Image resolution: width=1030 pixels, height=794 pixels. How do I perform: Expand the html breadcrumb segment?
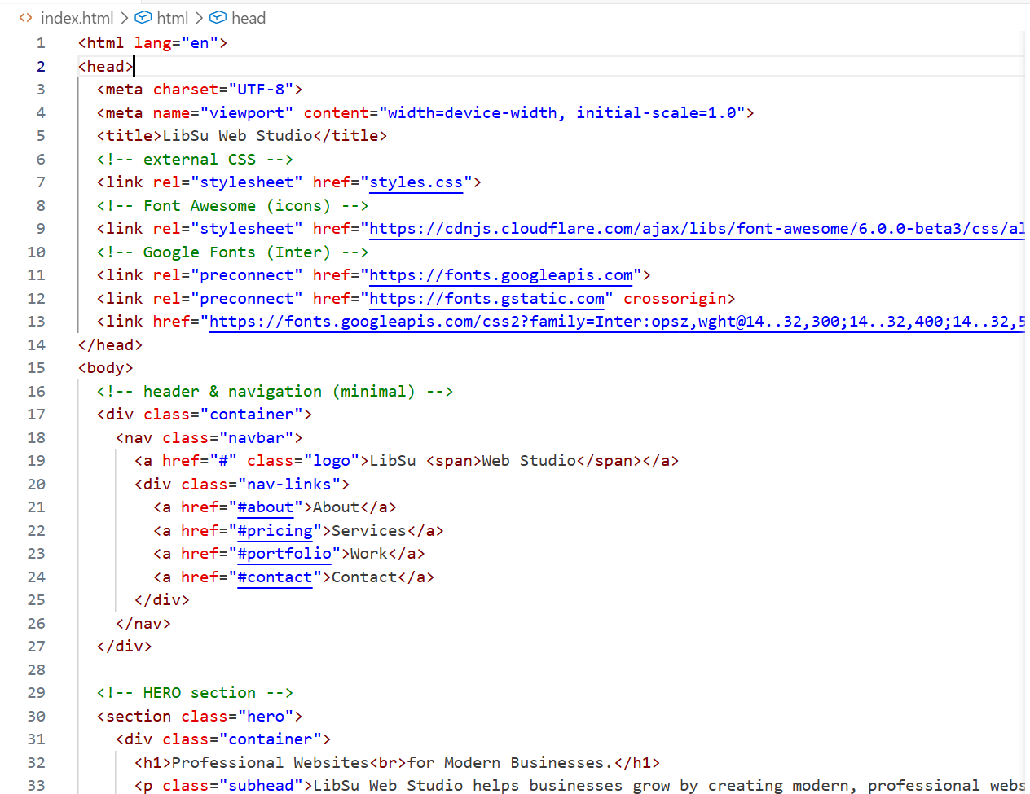pyautogui.click(x=172, y=18)
